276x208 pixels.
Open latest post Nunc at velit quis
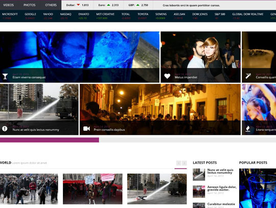click(220, 171)
